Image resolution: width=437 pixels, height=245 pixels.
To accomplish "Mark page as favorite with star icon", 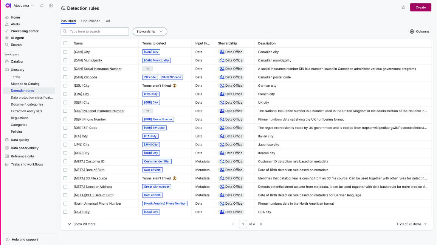I will point(403,8).
